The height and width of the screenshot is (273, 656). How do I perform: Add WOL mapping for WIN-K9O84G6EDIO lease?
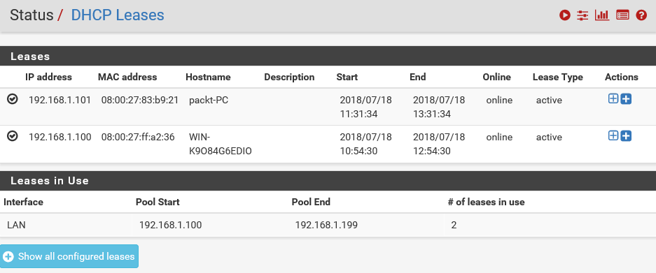point(626,135)
